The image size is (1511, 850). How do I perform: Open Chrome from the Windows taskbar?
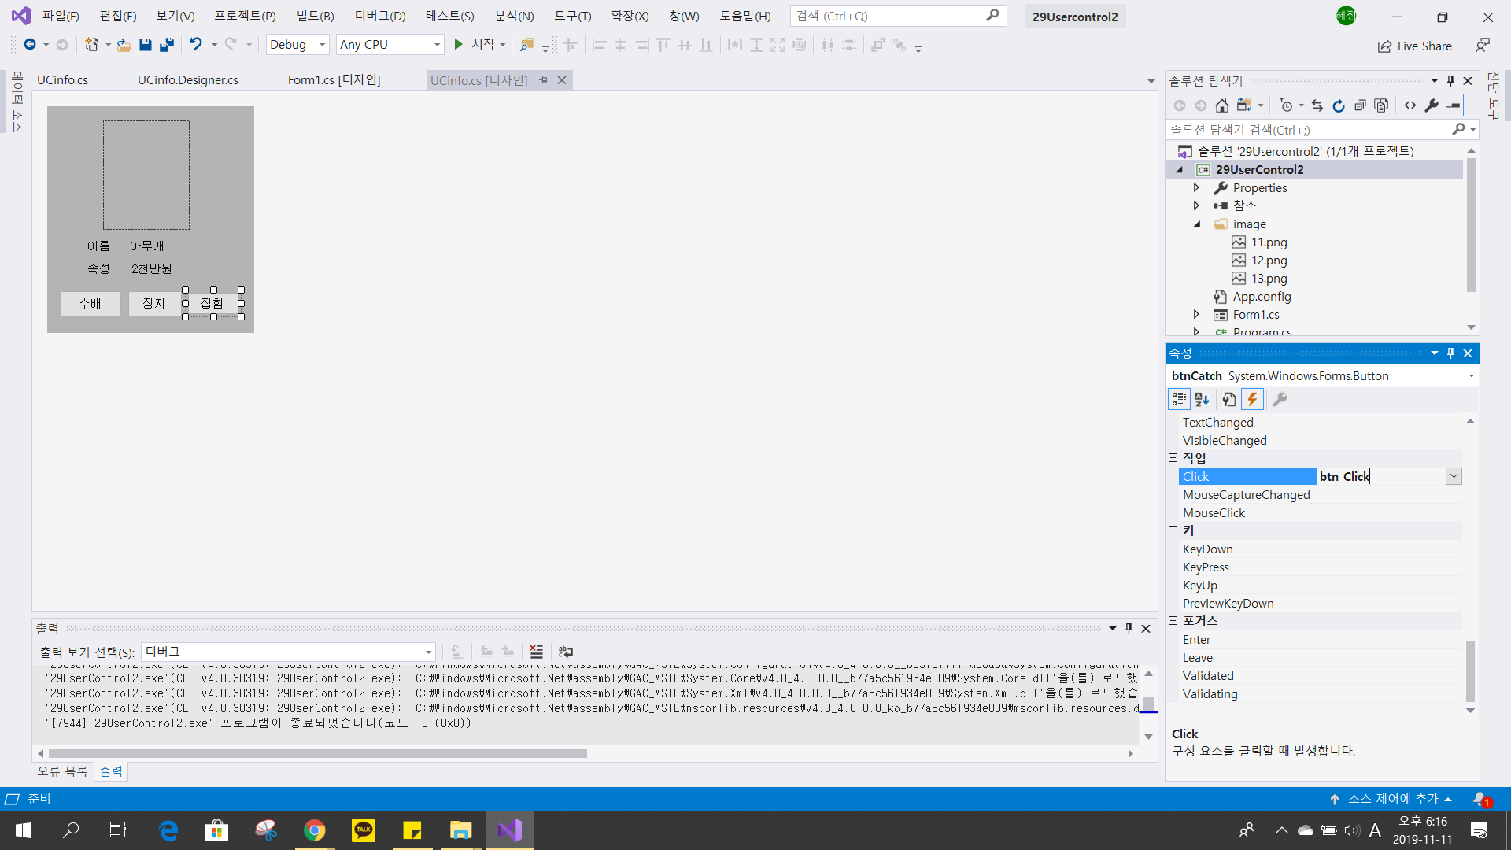coord(315,830)
